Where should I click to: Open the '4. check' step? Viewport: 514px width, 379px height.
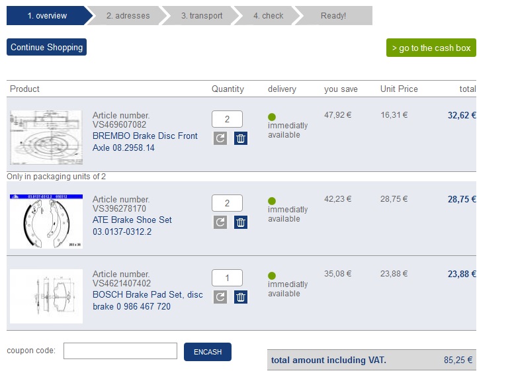pos(268,15)
